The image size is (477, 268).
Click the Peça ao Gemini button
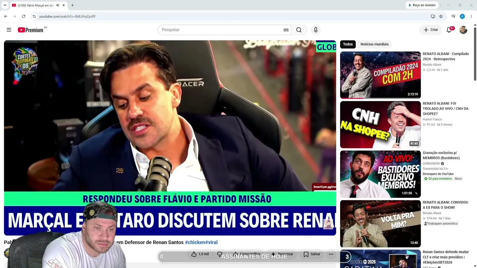(x=421, y=5)
